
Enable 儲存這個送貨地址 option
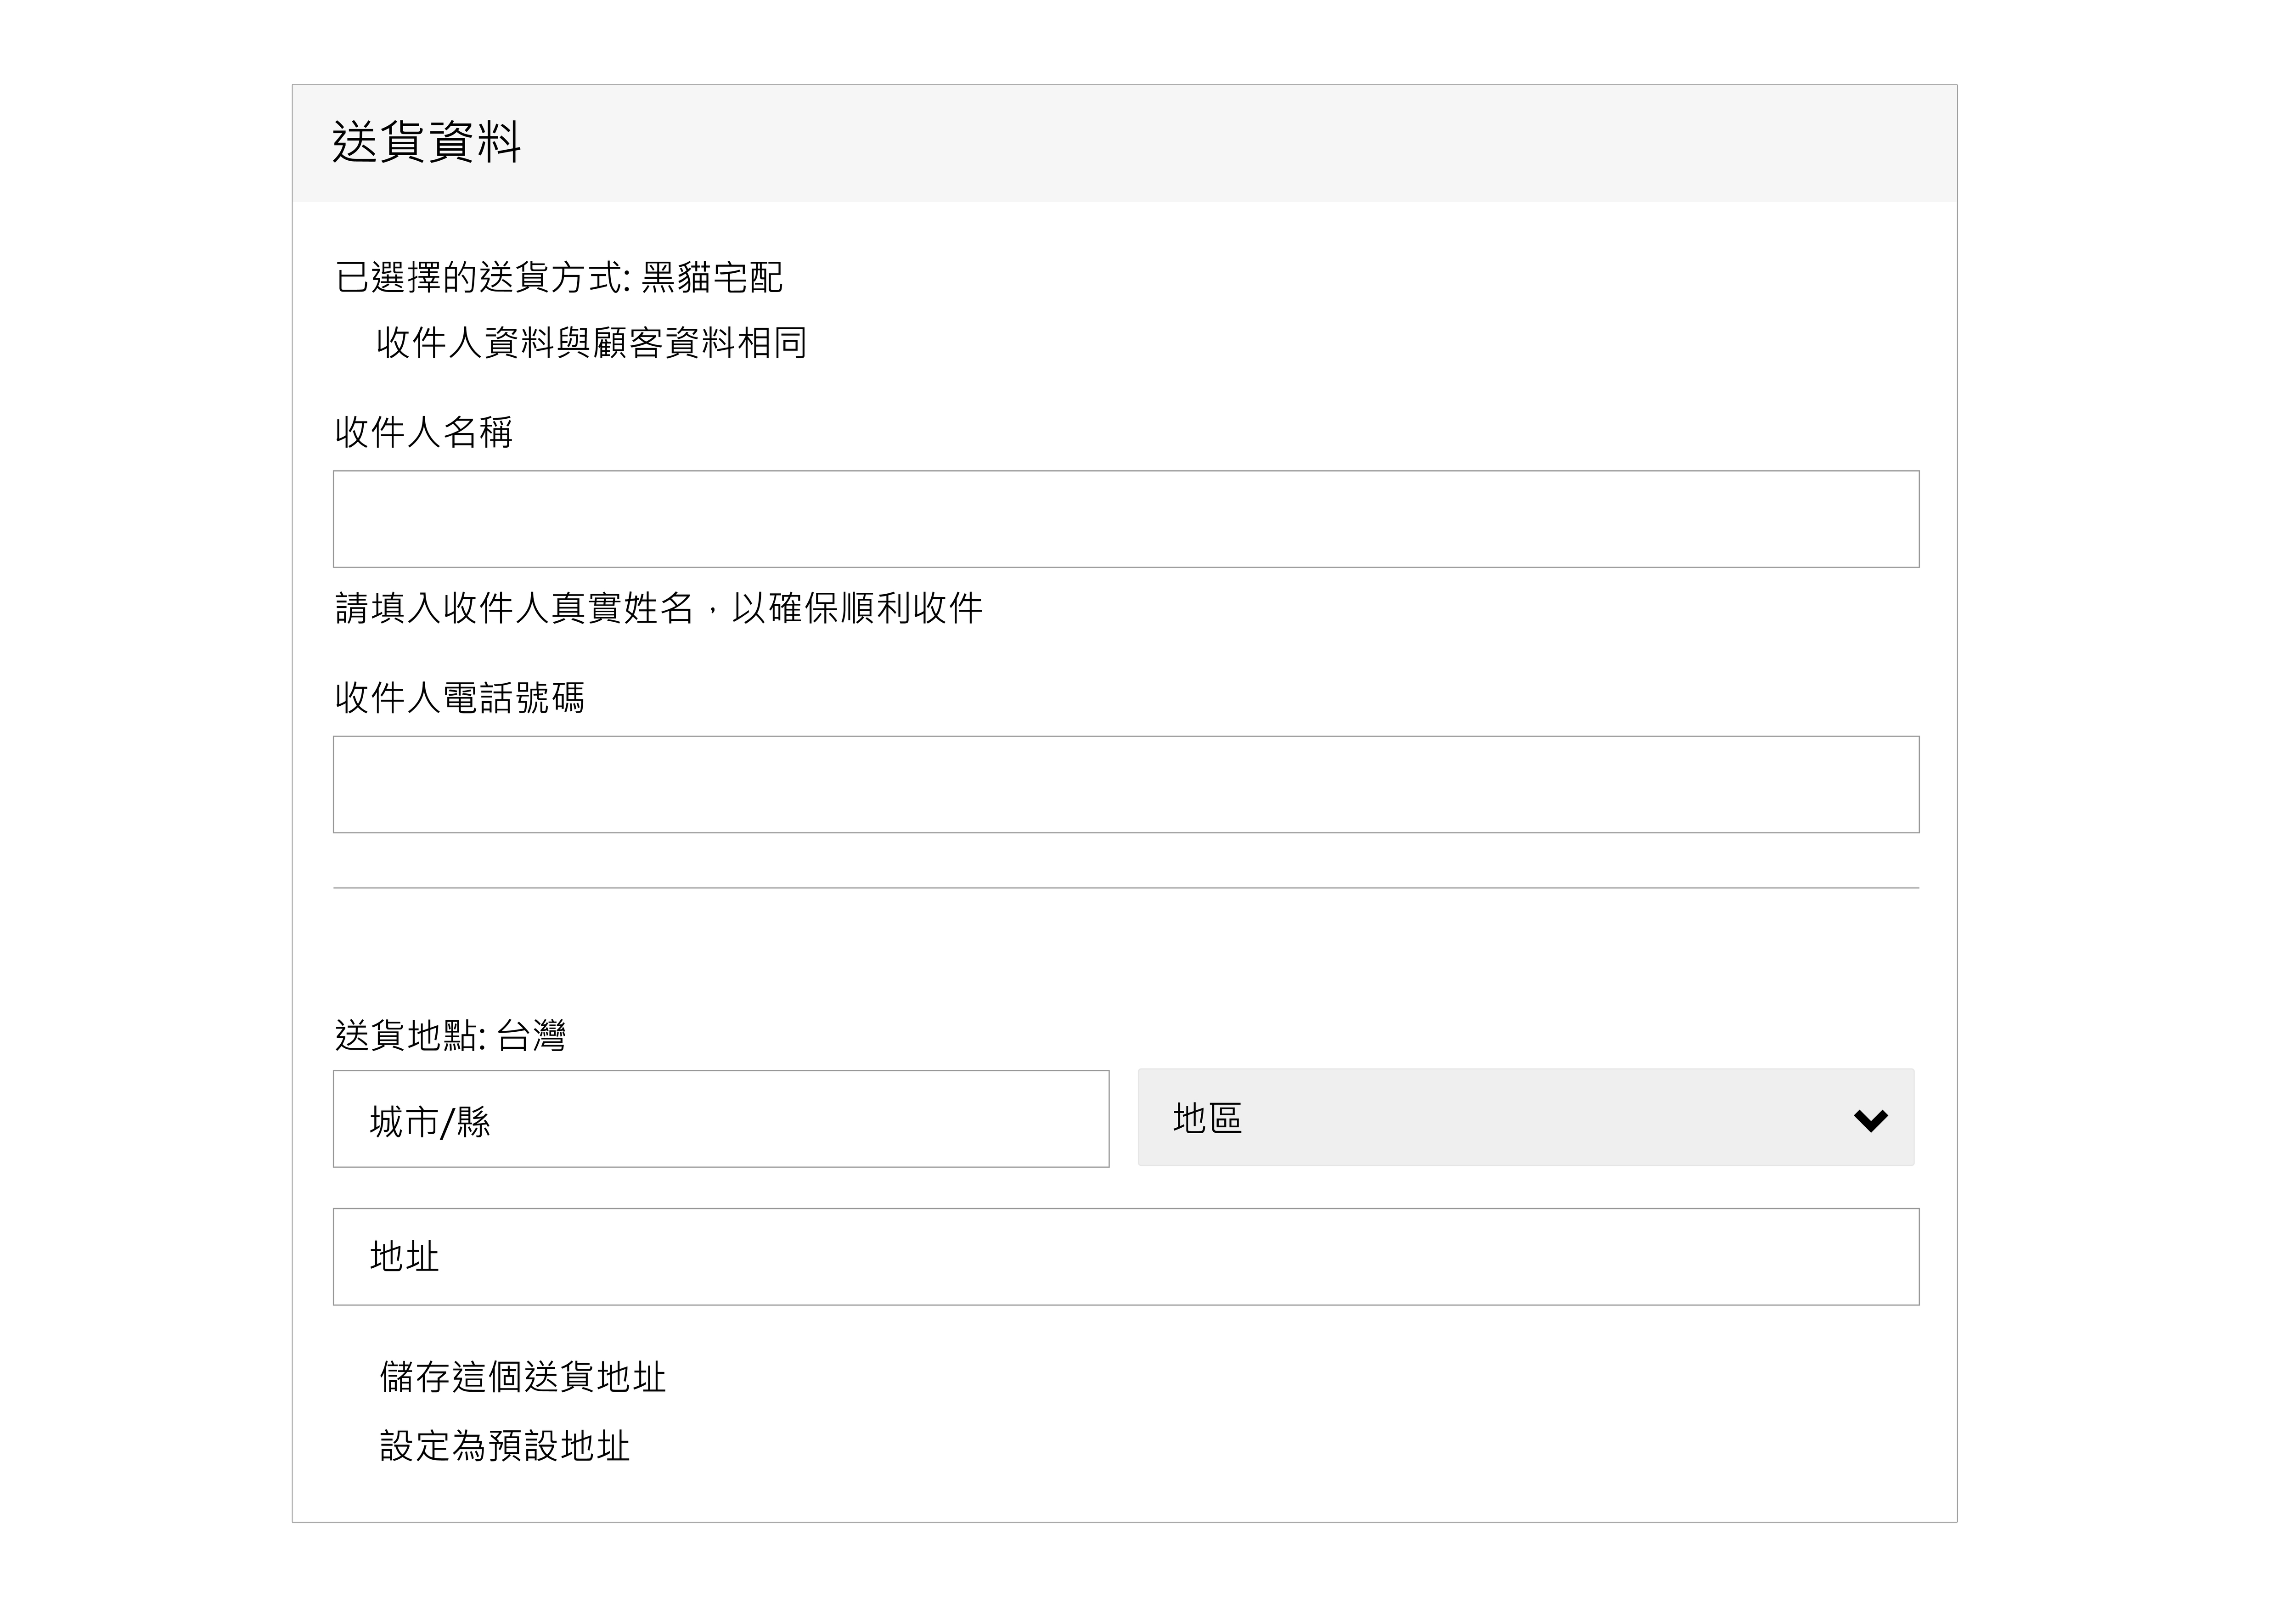(522, 1377)
